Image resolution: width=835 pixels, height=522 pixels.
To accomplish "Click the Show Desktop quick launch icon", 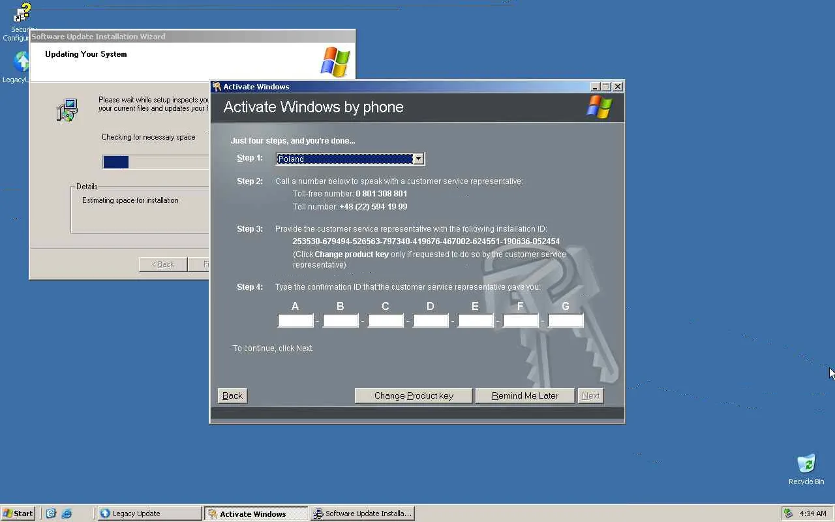I will 51,514.
